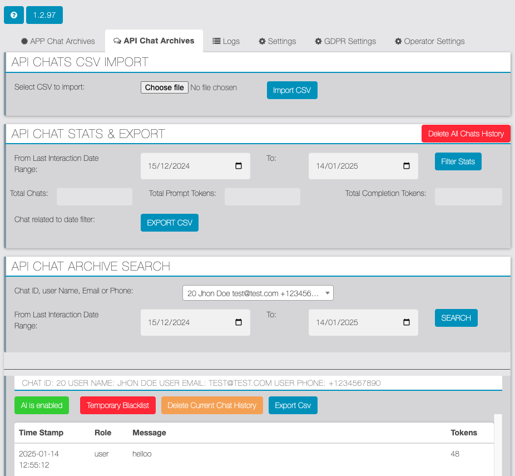Click the Temporary Blacklist button
Image resolution: width=515 pixels, height=476 pixels.
pos(118,405)
